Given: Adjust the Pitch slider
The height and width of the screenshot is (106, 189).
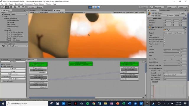Looking at the screenshot, I should coord(172,56).
